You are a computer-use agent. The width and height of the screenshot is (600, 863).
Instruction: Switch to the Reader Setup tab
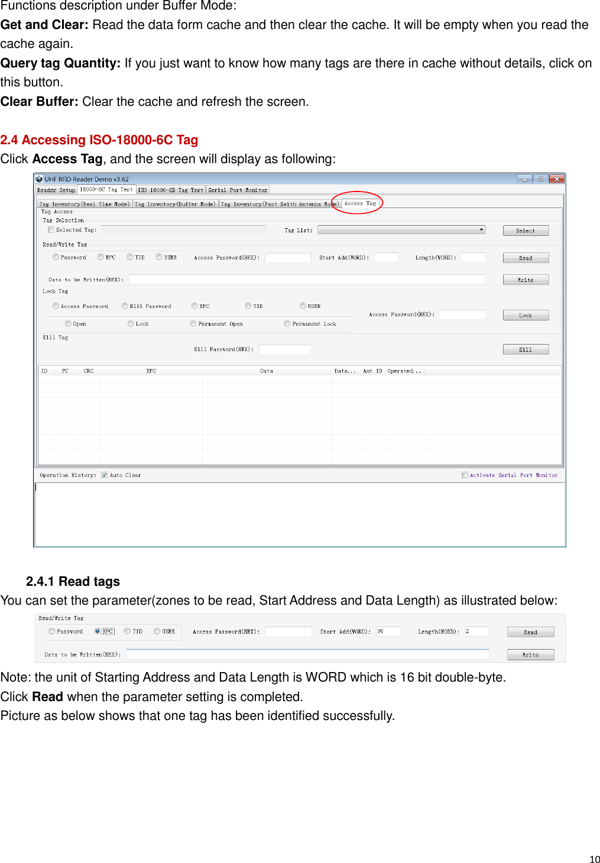[55, 189]
